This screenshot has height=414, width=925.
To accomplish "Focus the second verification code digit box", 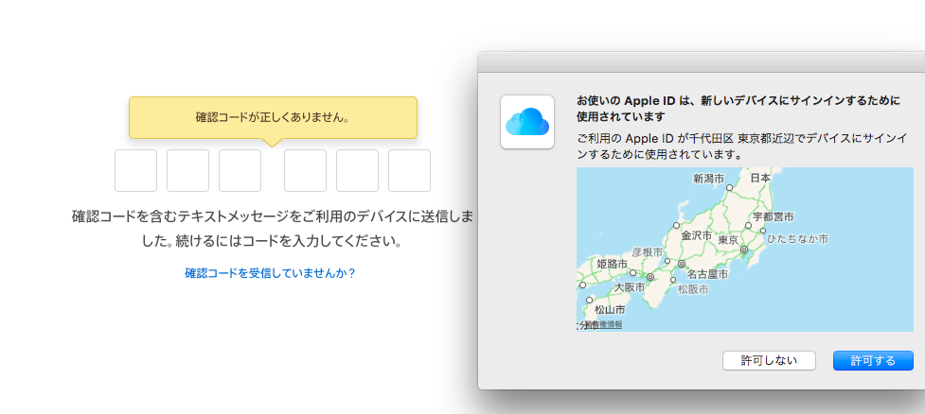I will pos(187,171).
